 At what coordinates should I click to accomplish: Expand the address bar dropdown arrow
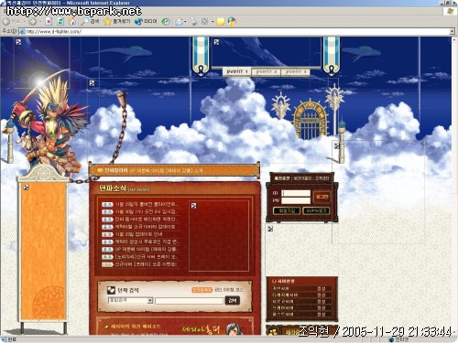tap(452, 31)
